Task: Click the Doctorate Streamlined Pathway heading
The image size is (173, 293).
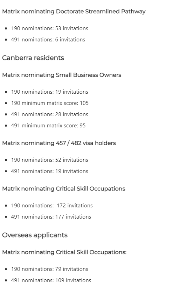Action: coord(74,11)
